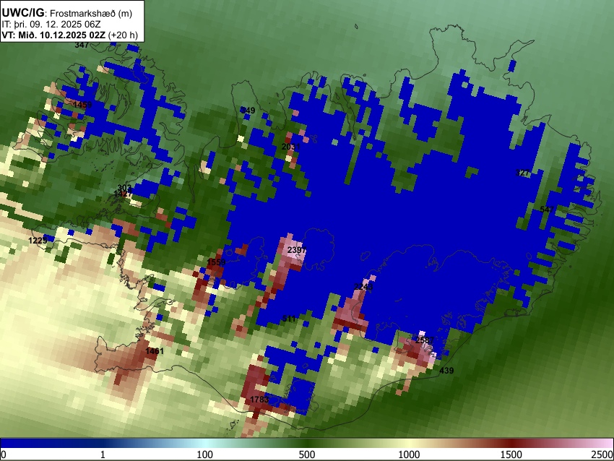Viewport: 614px width, 461px height.
Task: Click the map value 347 near the legend
Action: tap(82, 45)
